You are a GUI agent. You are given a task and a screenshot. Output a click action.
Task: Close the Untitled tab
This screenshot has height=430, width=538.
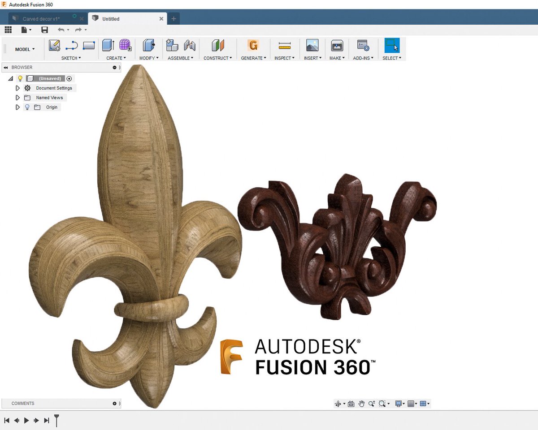[x=161, y=19]
